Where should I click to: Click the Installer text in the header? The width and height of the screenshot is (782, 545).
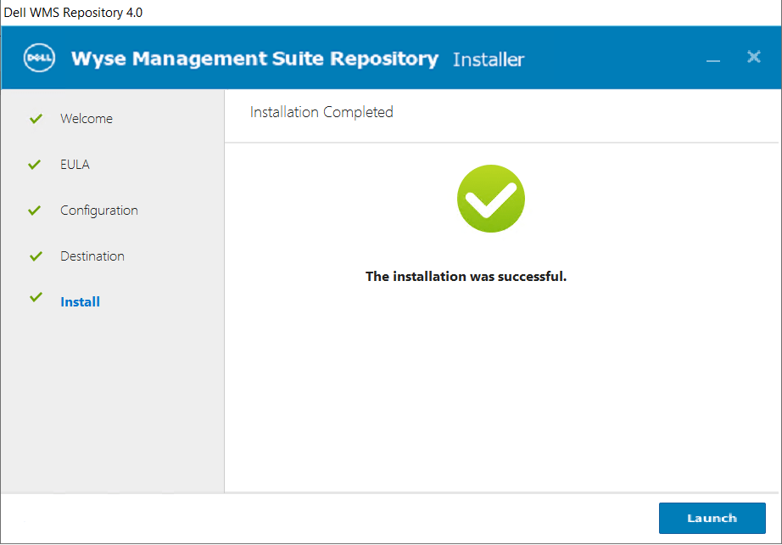[x=489, y=59]
